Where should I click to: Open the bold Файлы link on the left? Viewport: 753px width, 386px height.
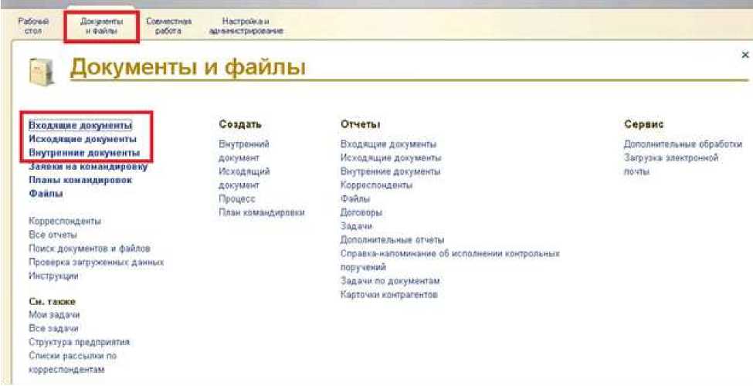pos(46,194)
